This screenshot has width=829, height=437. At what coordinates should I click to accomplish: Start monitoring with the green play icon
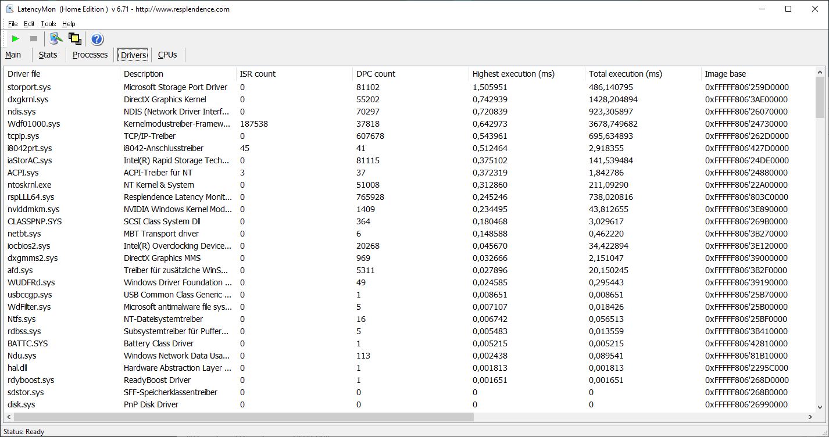16,39
